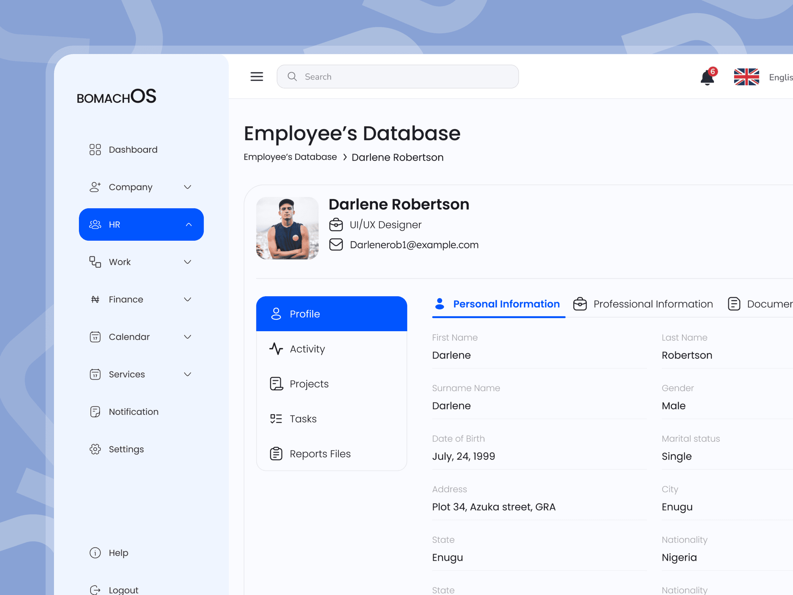Collapse the HR section chevron
This screenshot has height=595, width=793.
point(189,225)
